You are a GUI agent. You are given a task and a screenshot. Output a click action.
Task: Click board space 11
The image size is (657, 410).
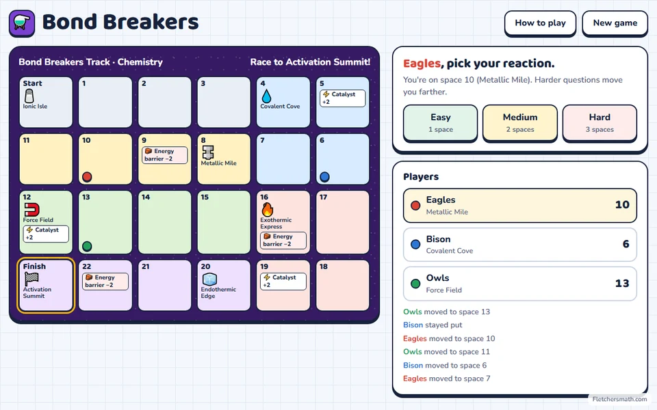[46, 159]
